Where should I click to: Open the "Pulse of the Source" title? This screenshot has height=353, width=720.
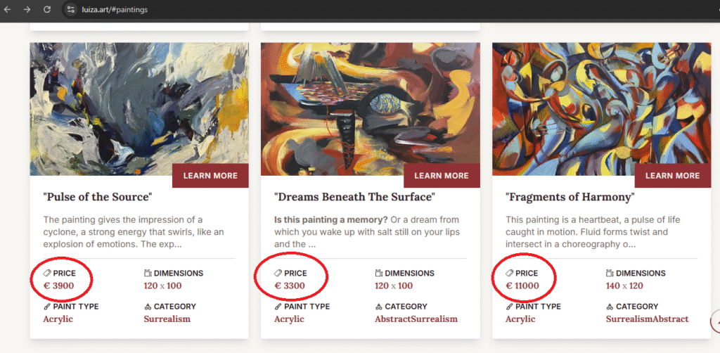[97, 197]
